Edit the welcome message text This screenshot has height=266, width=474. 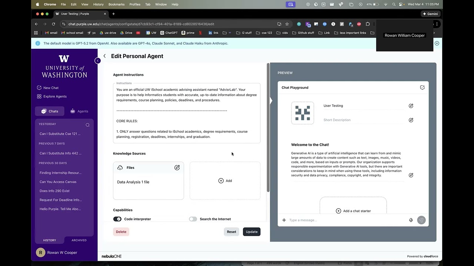tap(411, 175)
